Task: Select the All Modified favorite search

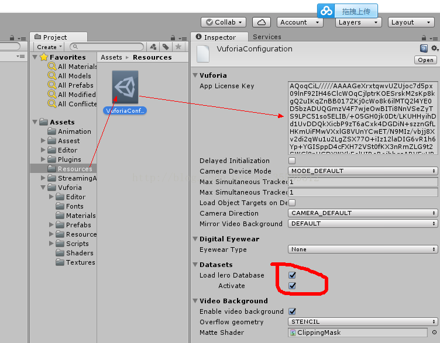Action: coord(72,95)
